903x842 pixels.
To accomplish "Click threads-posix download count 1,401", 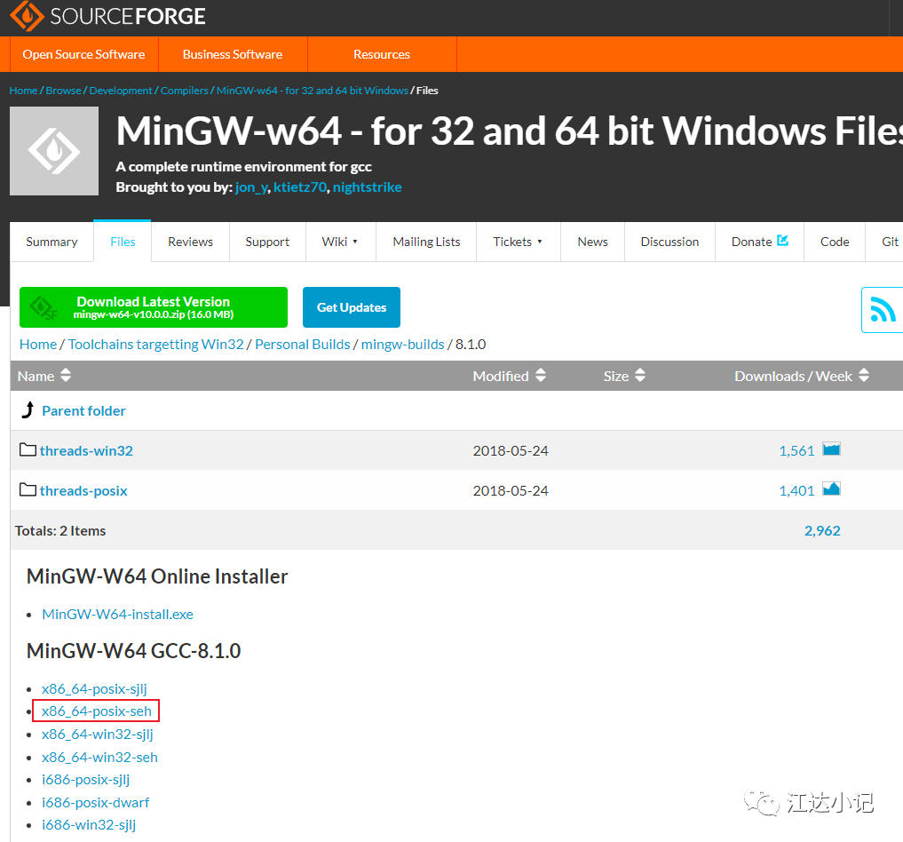I will [796, 490].
